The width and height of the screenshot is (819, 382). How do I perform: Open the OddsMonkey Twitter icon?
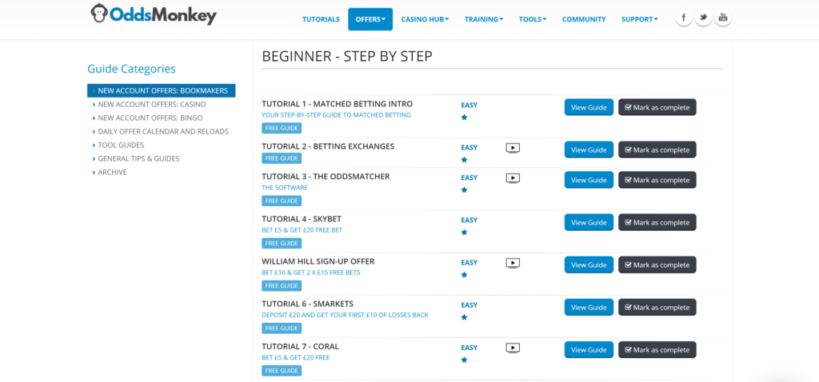[703, 18]
